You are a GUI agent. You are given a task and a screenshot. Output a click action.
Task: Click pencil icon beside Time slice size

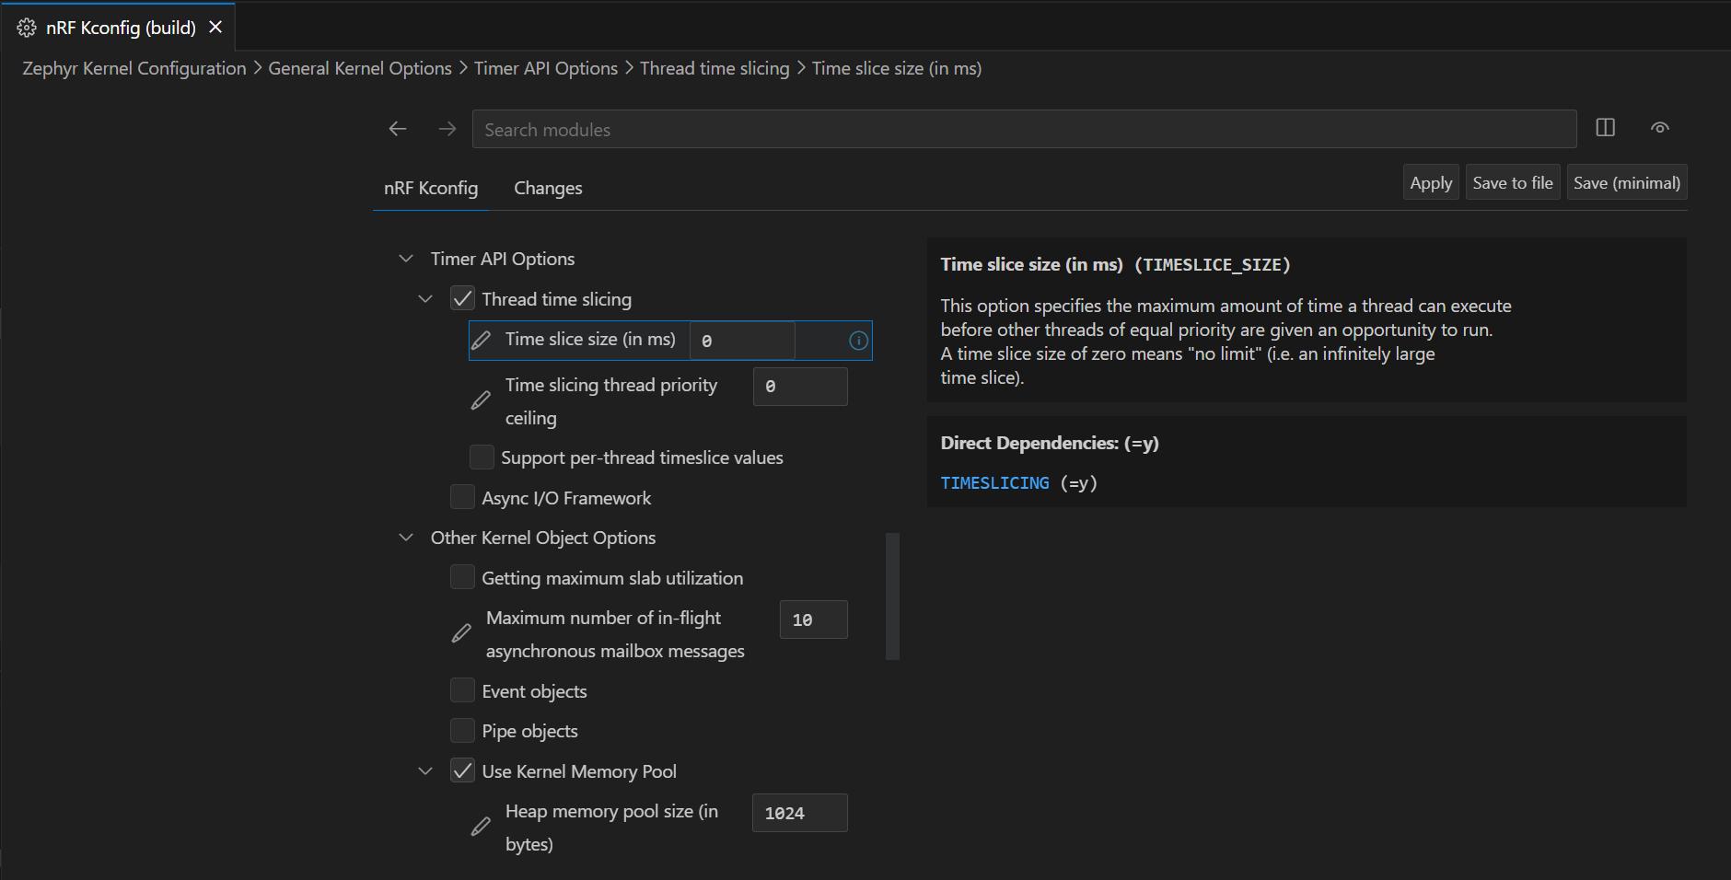click(x=481, y=341)
